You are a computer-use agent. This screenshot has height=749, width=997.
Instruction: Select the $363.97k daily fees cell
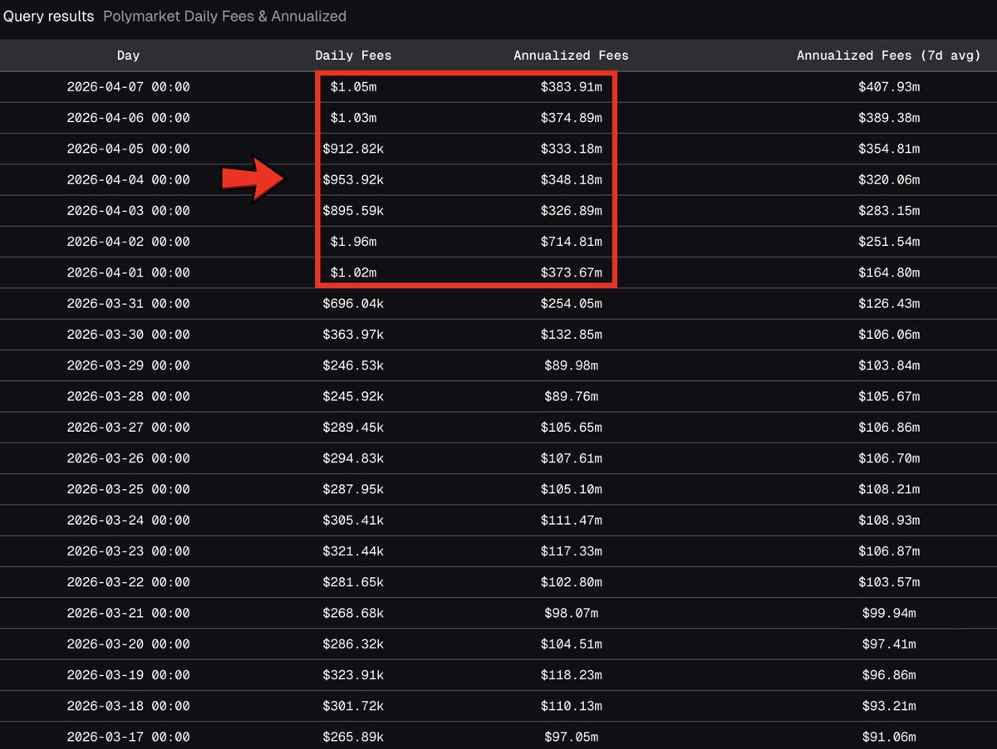click(353, 335)
